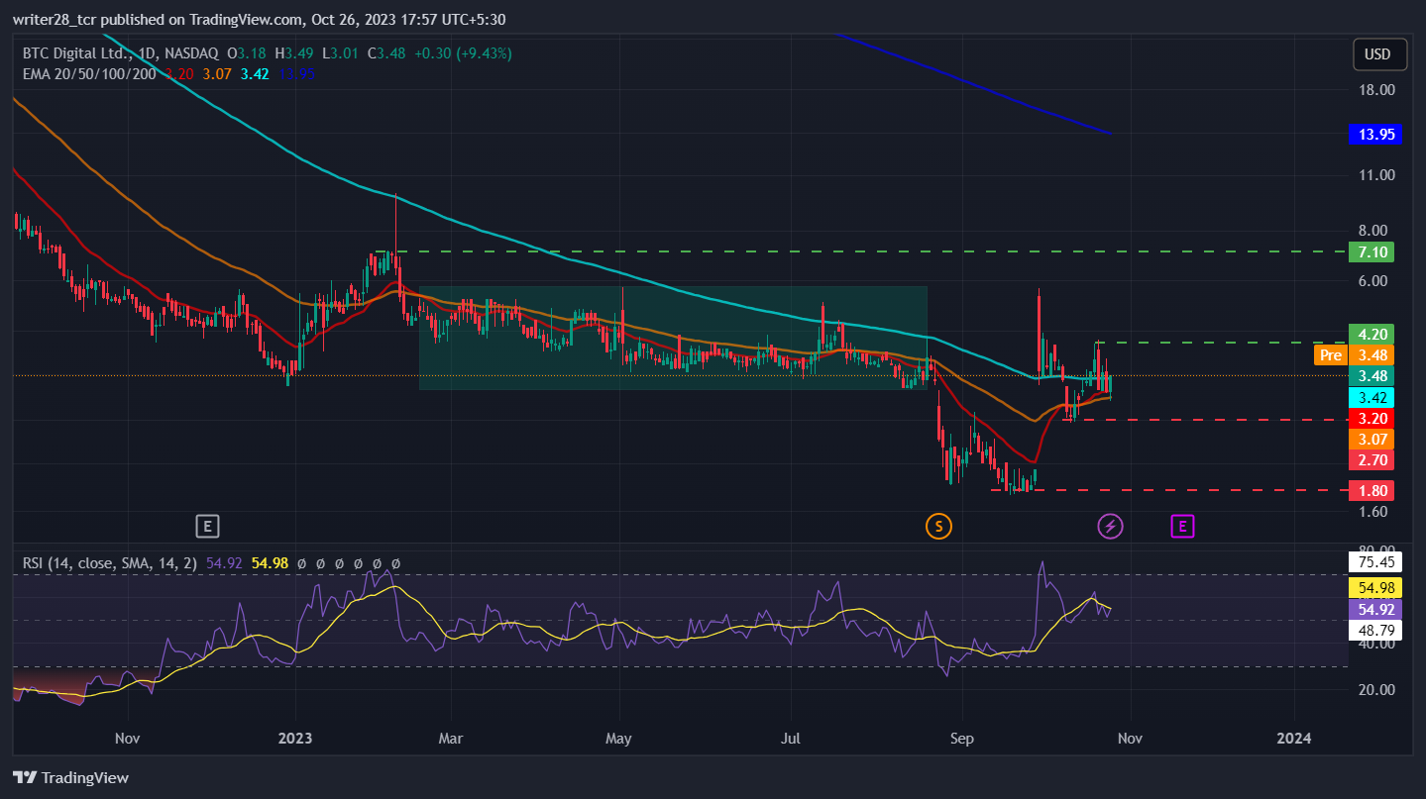The image size is (1426, 799).
Task: Click the H3.49 high value in legend
Action: coord(293,53)
